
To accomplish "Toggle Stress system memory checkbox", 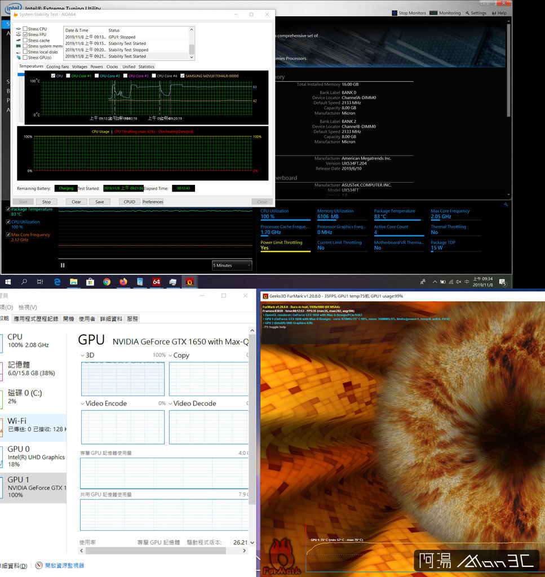I will tap(25, 46).
